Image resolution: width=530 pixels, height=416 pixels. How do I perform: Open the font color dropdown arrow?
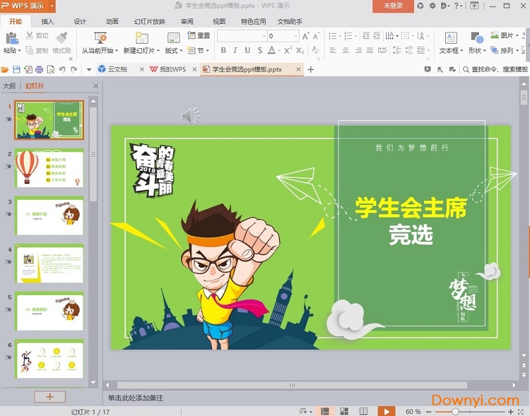coord(279,51)
